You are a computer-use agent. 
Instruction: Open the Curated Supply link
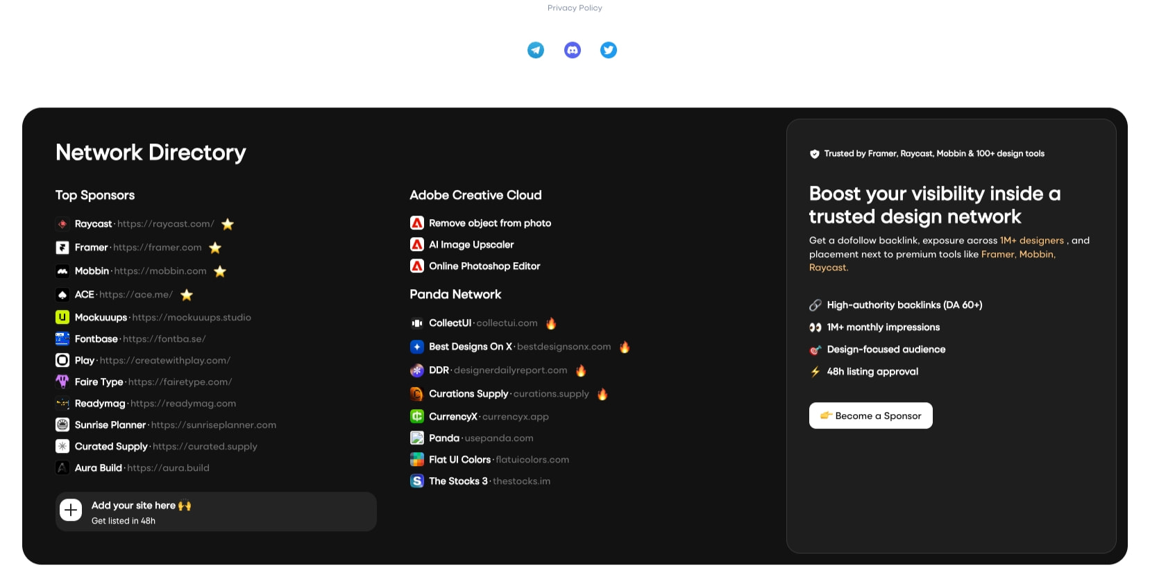(166, 446)
